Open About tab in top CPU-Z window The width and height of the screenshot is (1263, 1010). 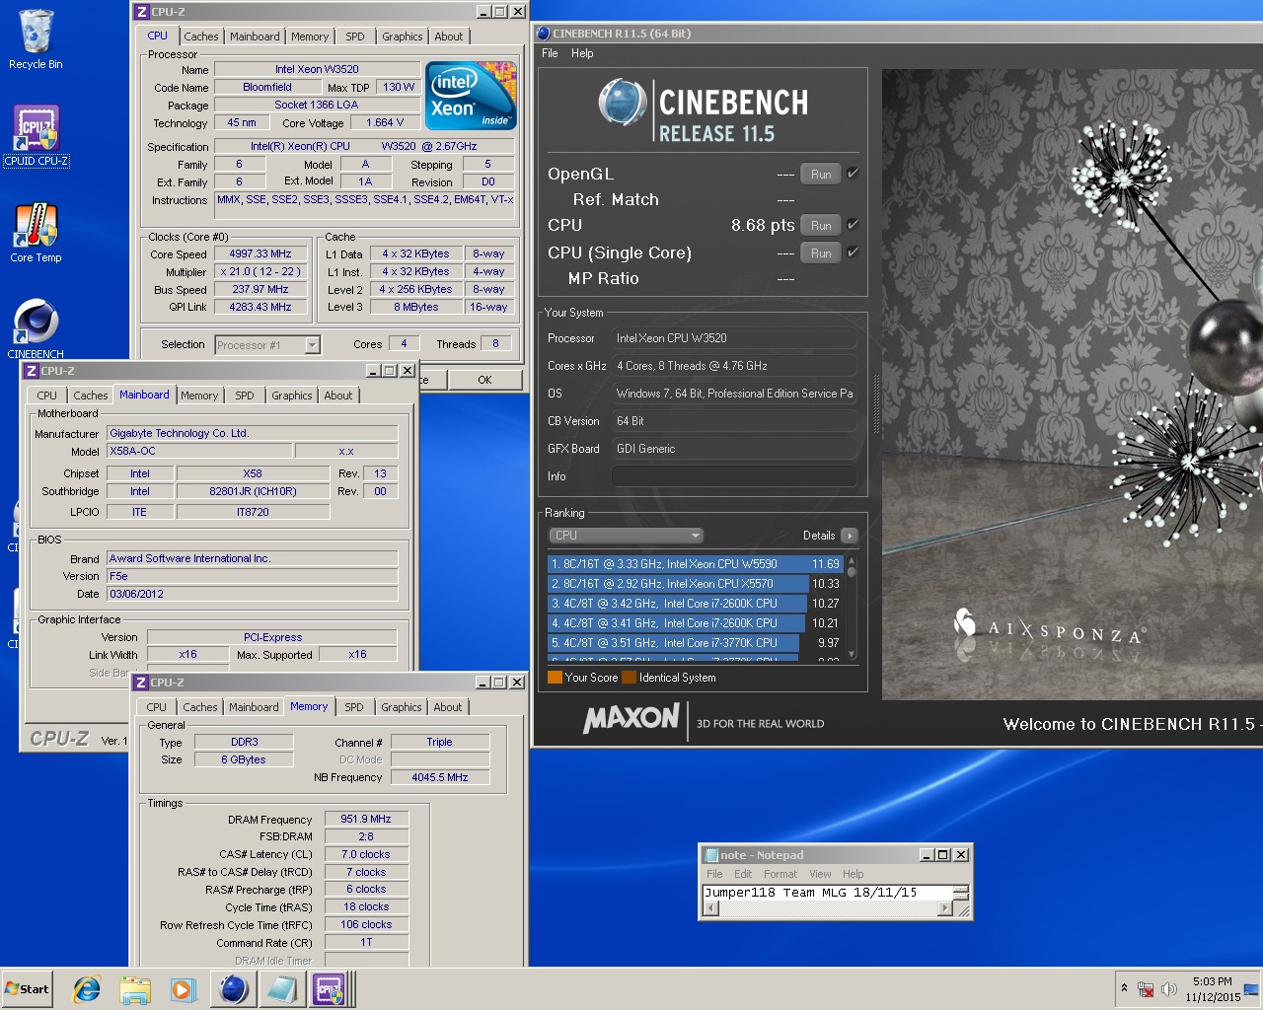pyautogui.click(x=449, y=36)
